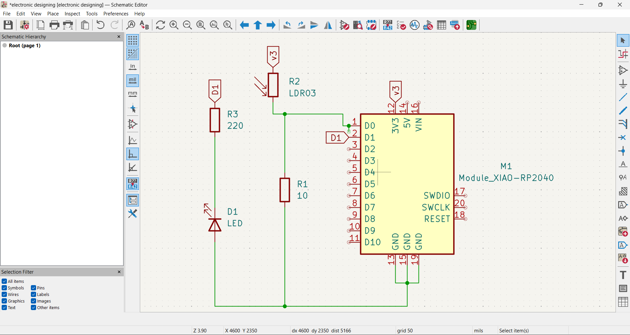This screenshot has height=335, width=630.
Task: Select the Add junction tool
Action: tap(623, 151)
